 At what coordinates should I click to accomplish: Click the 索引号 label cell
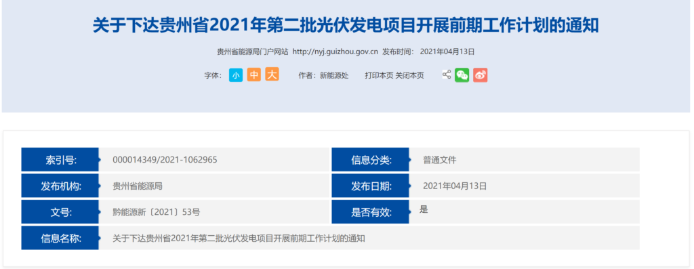pyautogui.click(x=60, y=160)
